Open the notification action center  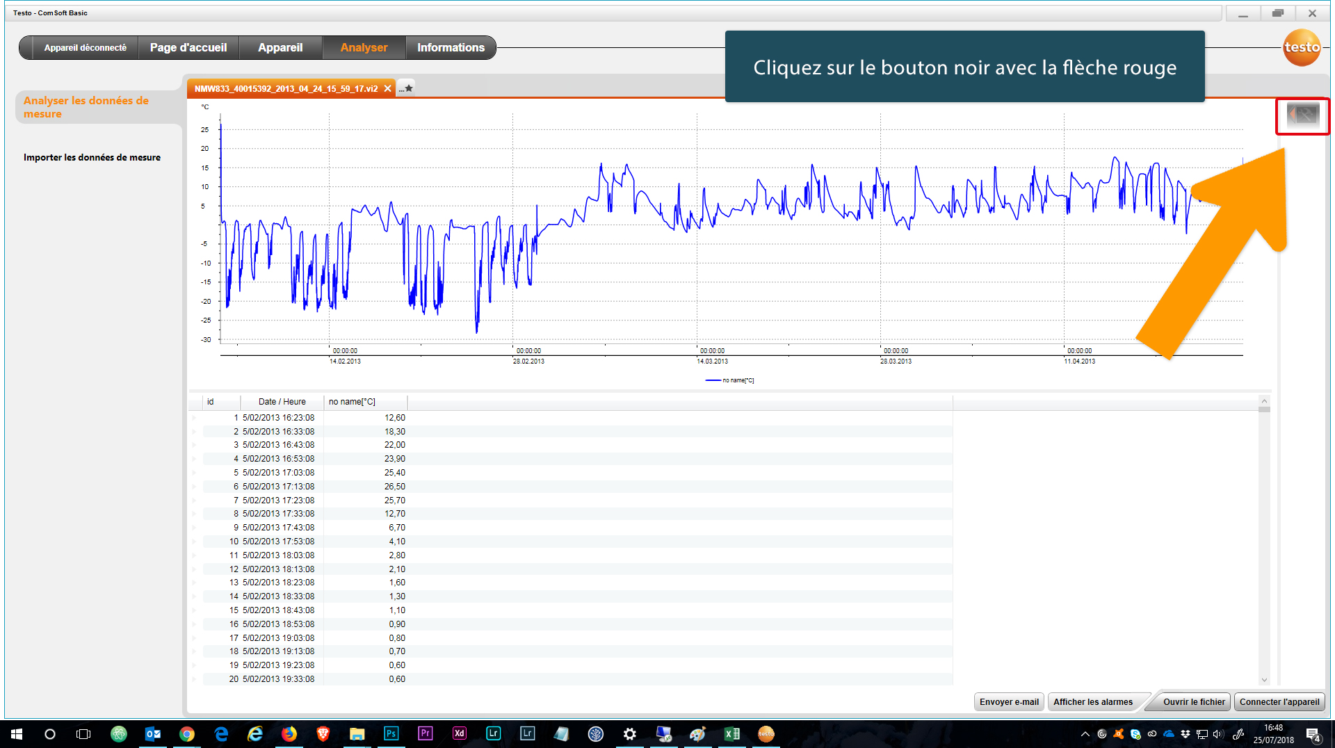1313,734
